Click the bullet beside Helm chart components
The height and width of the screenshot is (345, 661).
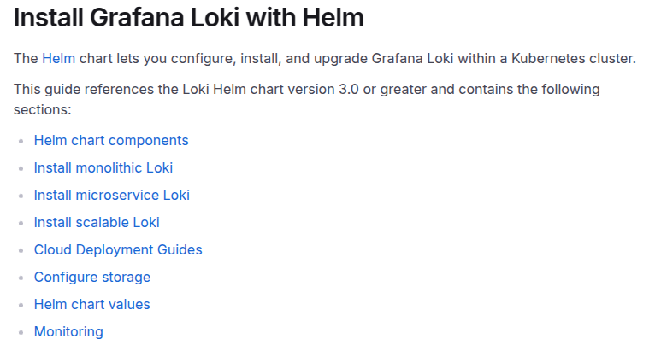(21, 141)
